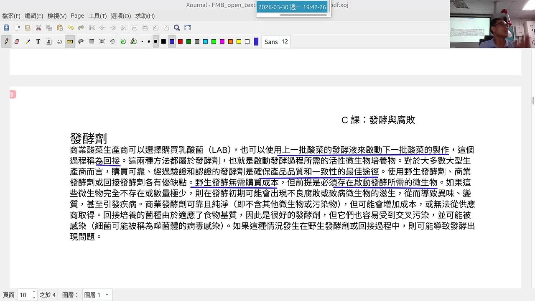
Task: Open the 求助(H) help menu
Action: [145, 16]
